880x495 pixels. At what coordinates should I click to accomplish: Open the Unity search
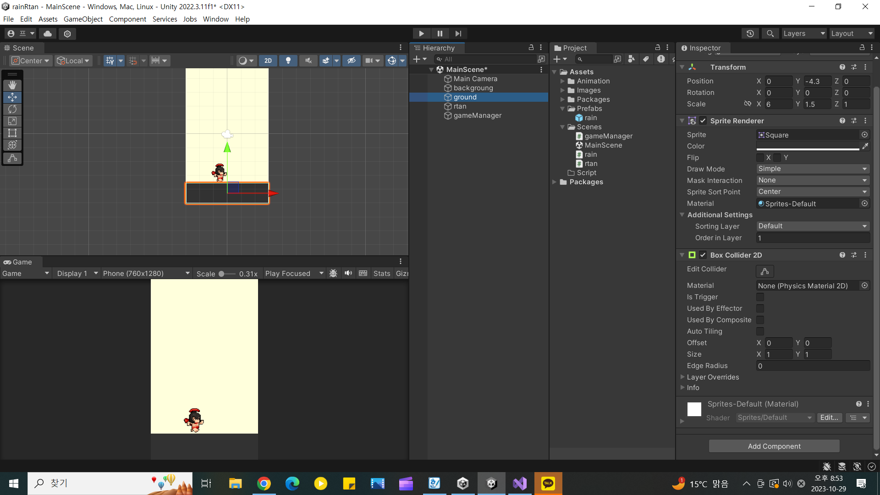[770, 33]
